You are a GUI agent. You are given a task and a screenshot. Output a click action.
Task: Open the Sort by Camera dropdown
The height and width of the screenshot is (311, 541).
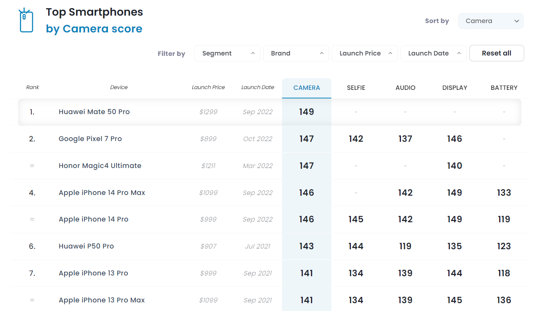click(490, 21)
